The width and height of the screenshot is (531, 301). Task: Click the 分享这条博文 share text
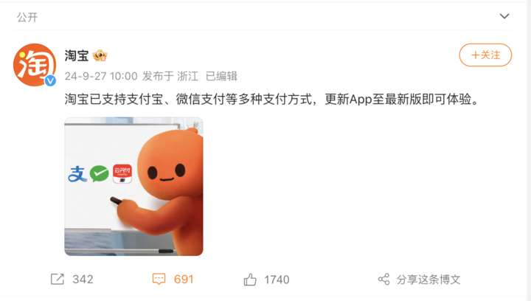pyautogui.click(x=428, y=280)
